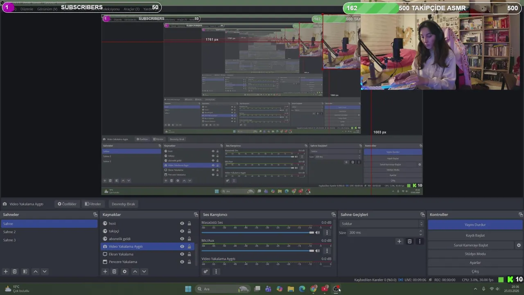The width and height of the screenshot is (524, 295).
Task: Open the scene filters icon in Sahneler
Action: click(25, 271)
